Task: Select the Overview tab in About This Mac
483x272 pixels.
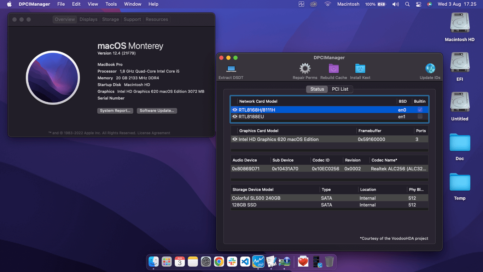Action: click(x=65, y=19)
